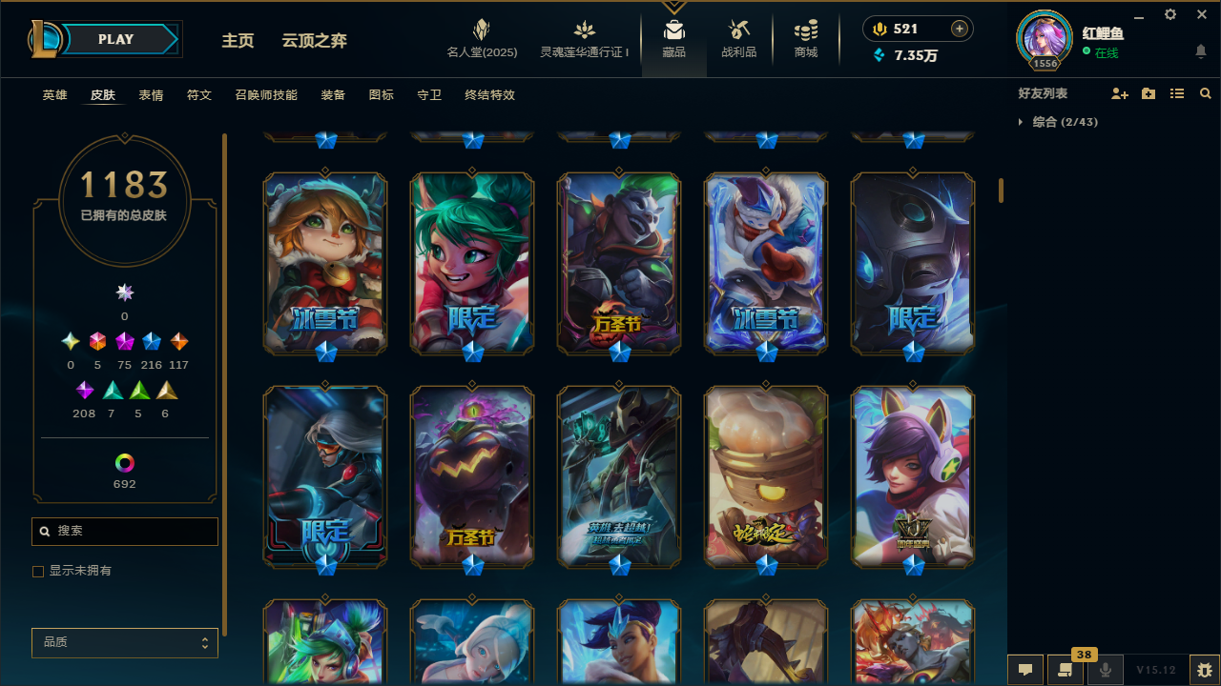Open the chat bubble icon
The width and height of the screenshot is (1221, 686).
click(x=1025, y=670)
